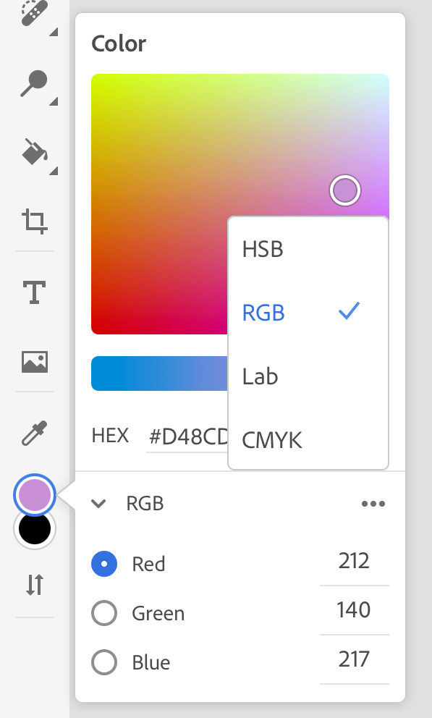The height and width of the screenshot is (718, 432).
Task: Click the pink foreground color swatch
Action: pos(34,495)
